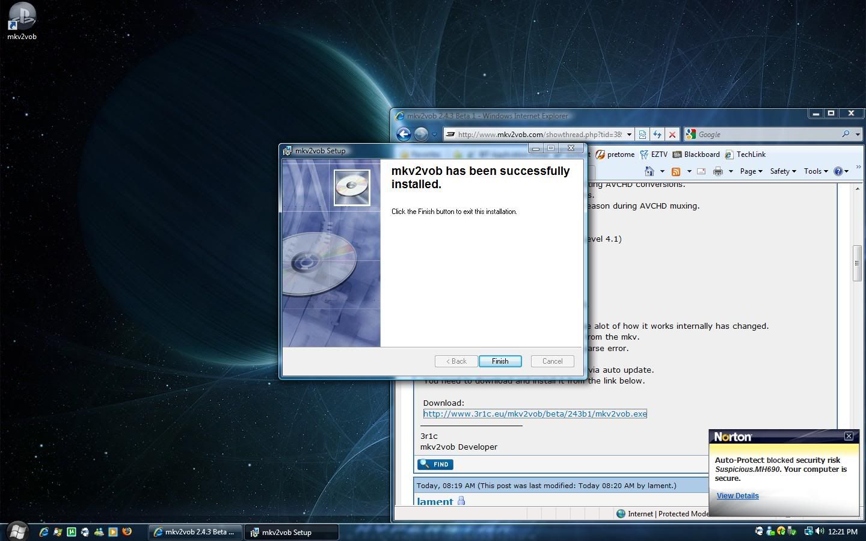Click the red Stop icon in Internet Explorer
Viewport: 866px width, 541px height.
pos(672,135)
